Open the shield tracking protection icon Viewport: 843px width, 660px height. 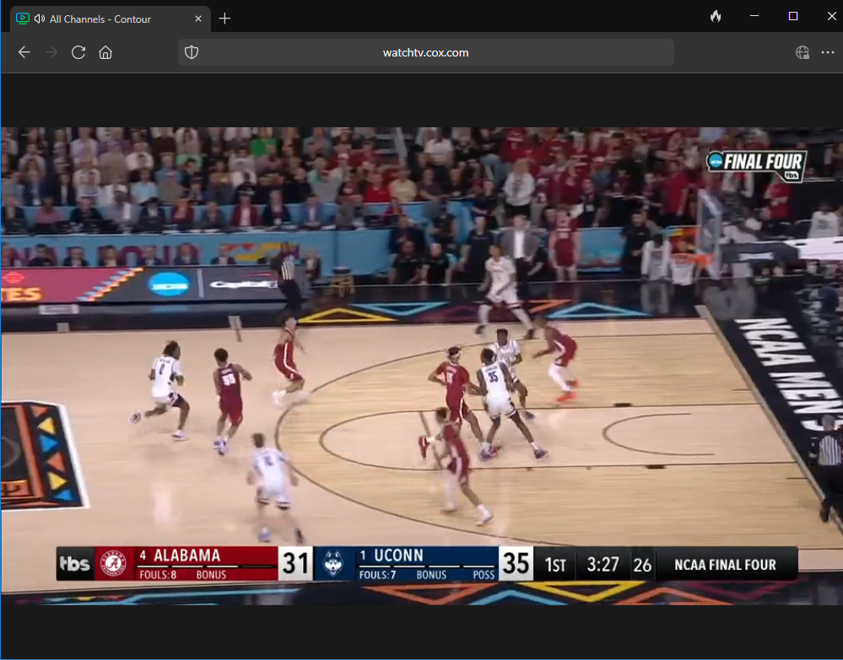point(192,52)
